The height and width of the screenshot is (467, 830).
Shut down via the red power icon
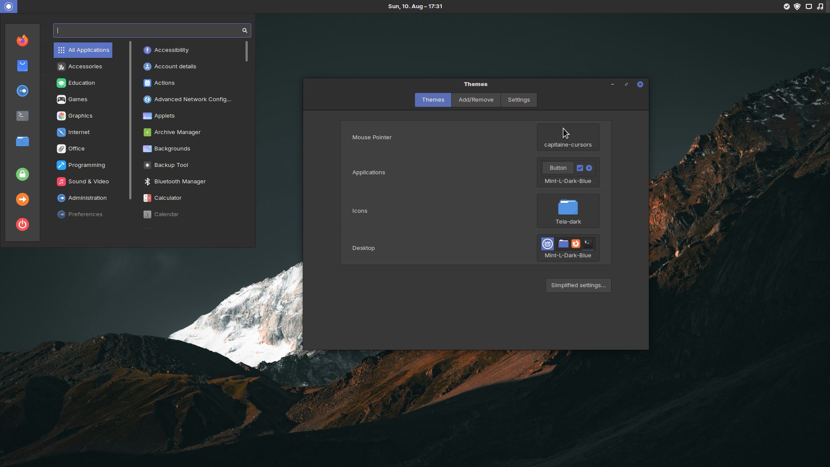[22, 224]
